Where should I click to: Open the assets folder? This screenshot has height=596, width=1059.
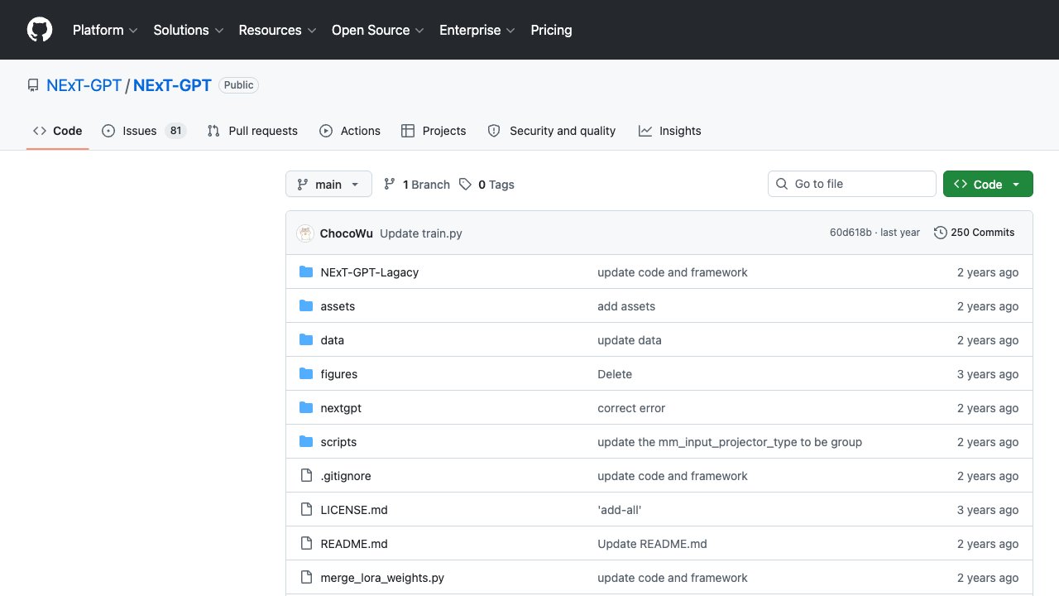pos(338,306)
